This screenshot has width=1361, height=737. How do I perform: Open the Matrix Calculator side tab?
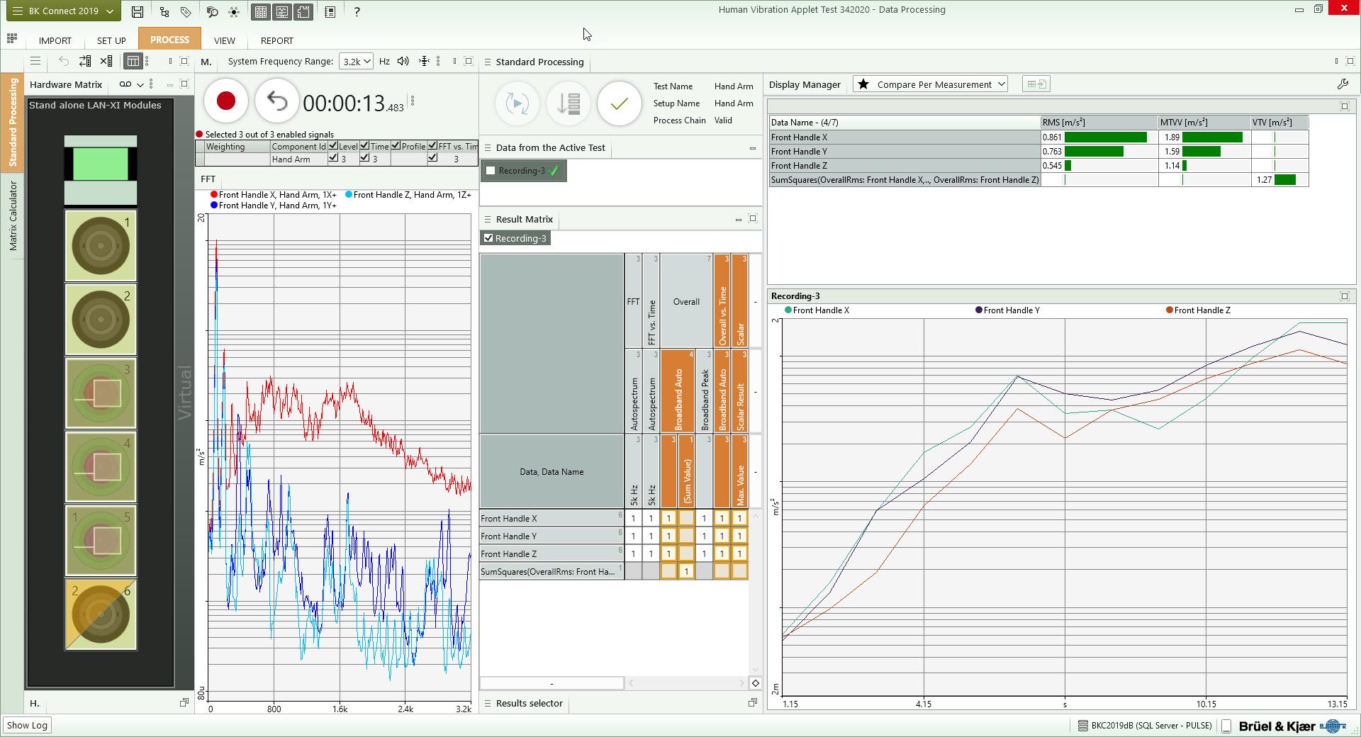click(13, 215)
